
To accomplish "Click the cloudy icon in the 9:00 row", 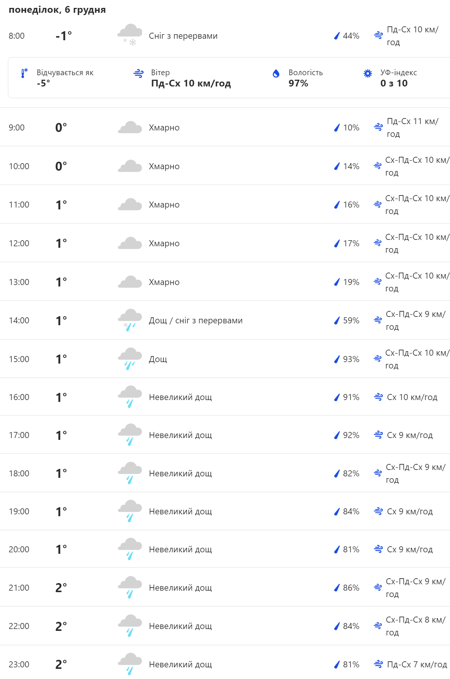I will coord(130,128).
